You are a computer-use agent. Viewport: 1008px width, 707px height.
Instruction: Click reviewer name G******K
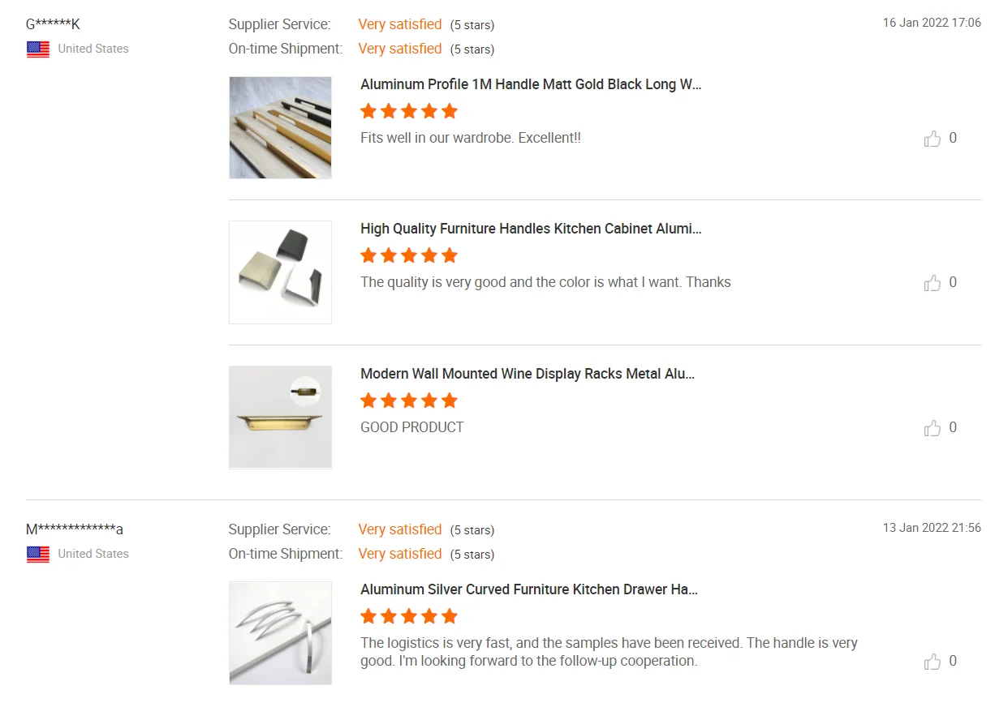pyautogui.click(x=53, y=24)
